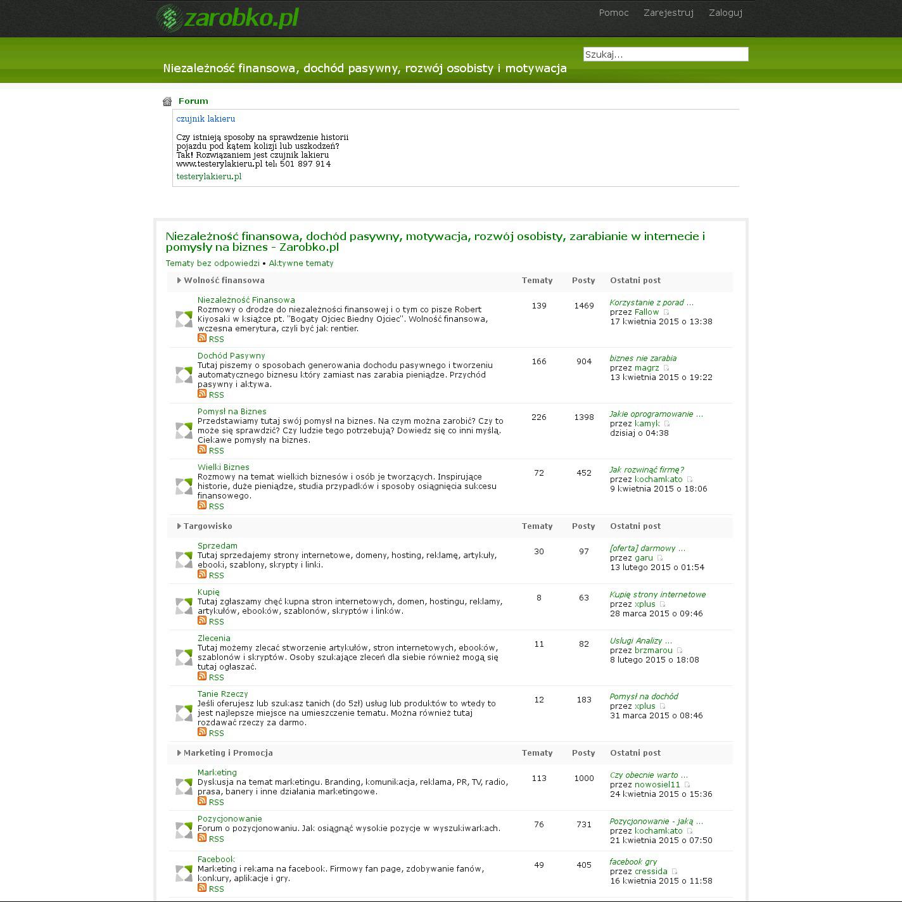Click the home icon beside Forum breadcrumb
The image size is (902, 902).
click(x=167, y=101)
